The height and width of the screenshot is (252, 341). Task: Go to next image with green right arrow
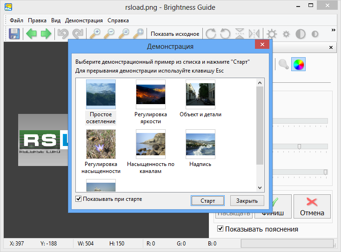(46, 33)
